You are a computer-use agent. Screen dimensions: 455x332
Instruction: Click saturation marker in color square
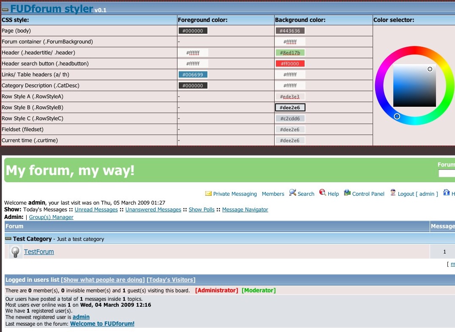point(430,69)
